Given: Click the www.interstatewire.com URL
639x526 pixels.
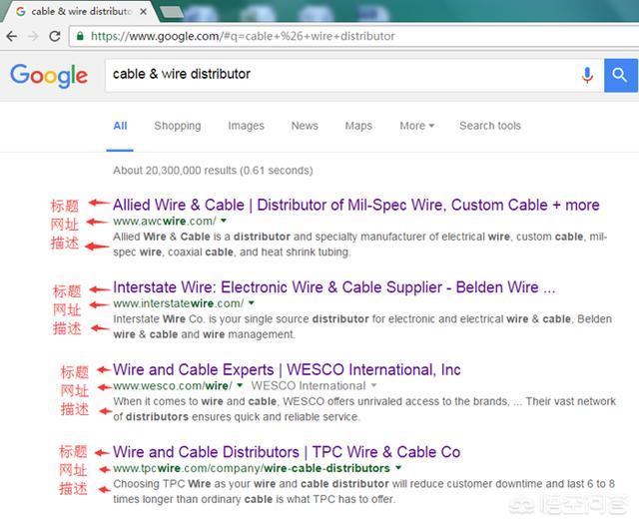Looking at the screenshot, I should [179, 303].
